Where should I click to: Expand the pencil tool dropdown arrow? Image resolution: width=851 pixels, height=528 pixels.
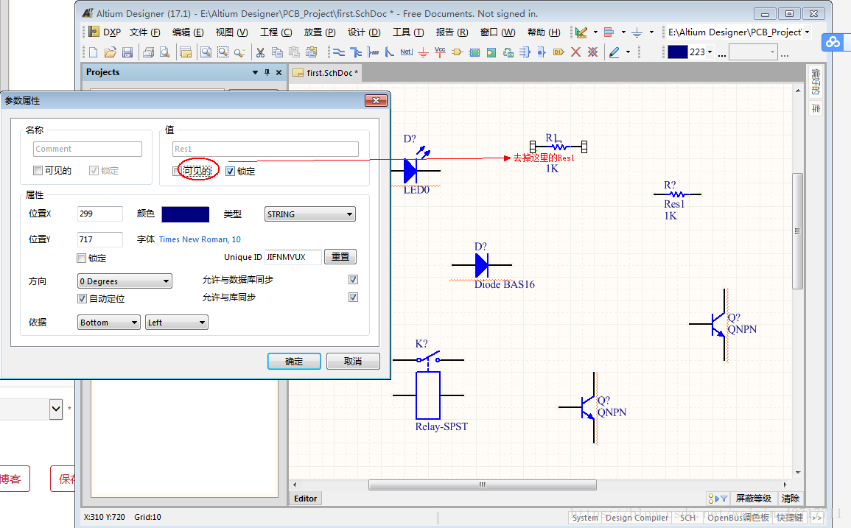click(628, 52)
